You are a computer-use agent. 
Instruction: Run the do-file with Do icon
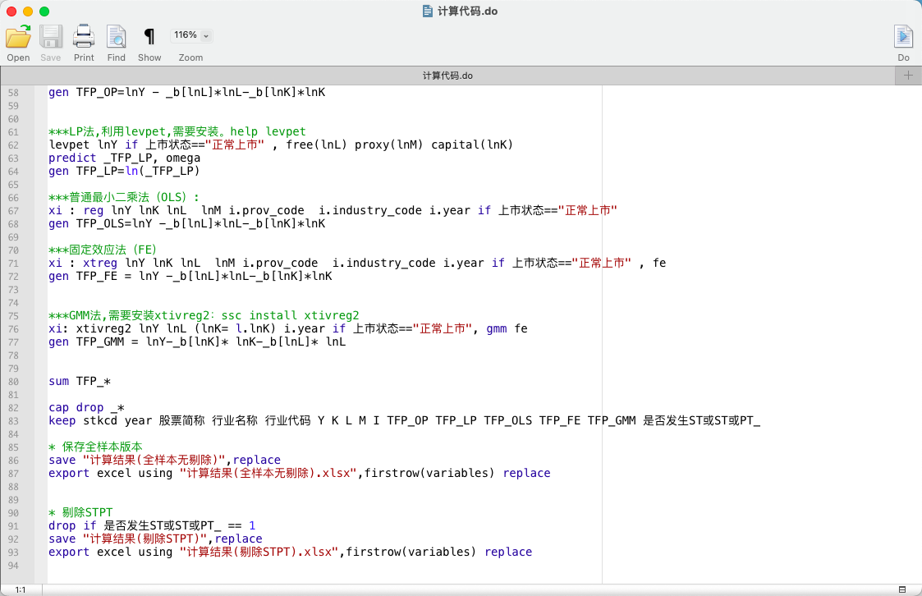(903, 37)
